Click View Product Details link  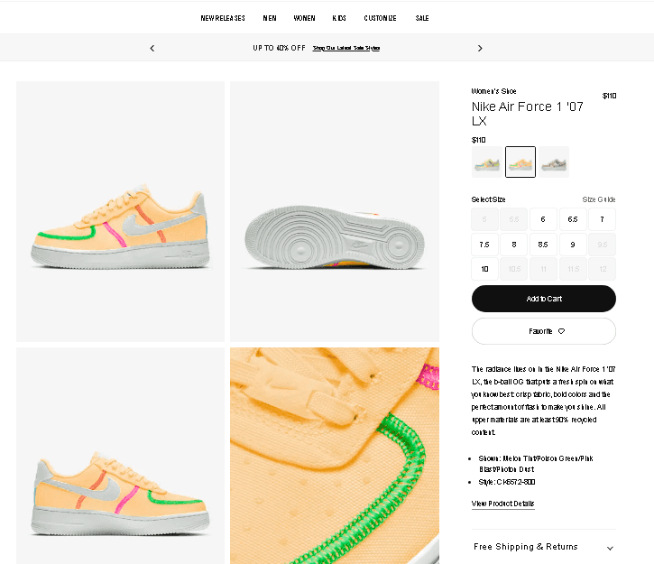502,504
